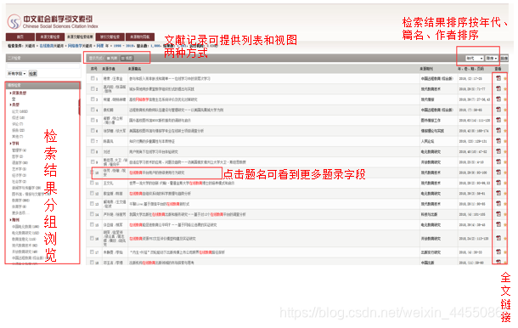The width and height of the screenshot is (518, 328).
Task: Open full-text PDF icon for row 5
Action: point(498,120)
